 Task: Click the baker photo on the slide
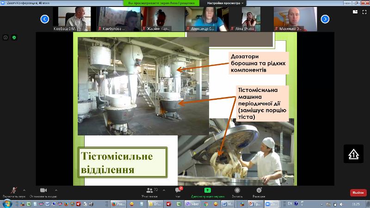[x=236, y=152]
